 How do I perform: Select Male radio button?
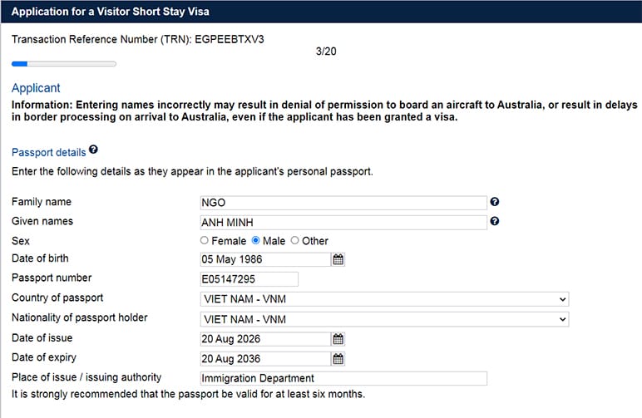pos(255,240)
